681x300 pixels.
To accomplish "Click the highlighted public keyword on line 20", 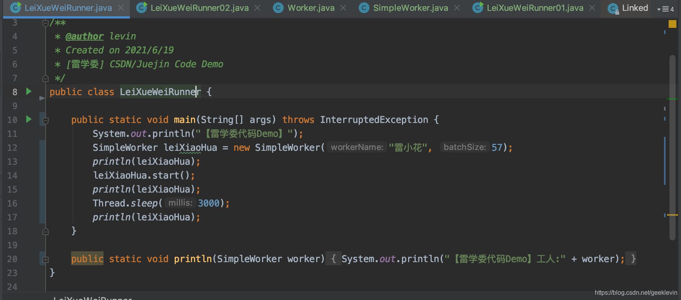I will (87, 259).
